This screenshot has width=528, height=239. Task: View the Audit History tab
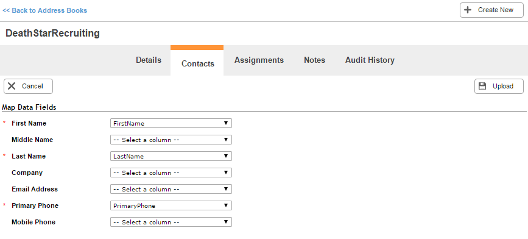pyautogui.click(x=370, y=60)
